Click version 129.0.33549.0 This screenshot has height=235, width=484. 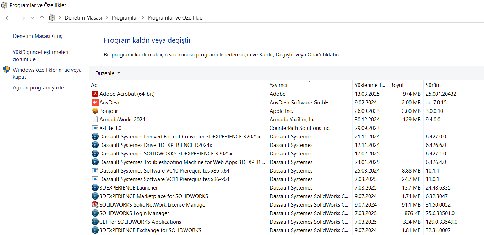click(441, 222)
